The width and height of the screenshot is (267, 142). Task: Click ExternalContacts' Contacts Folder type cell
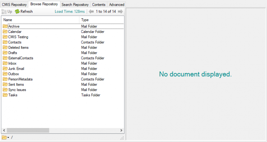[93, 58]
